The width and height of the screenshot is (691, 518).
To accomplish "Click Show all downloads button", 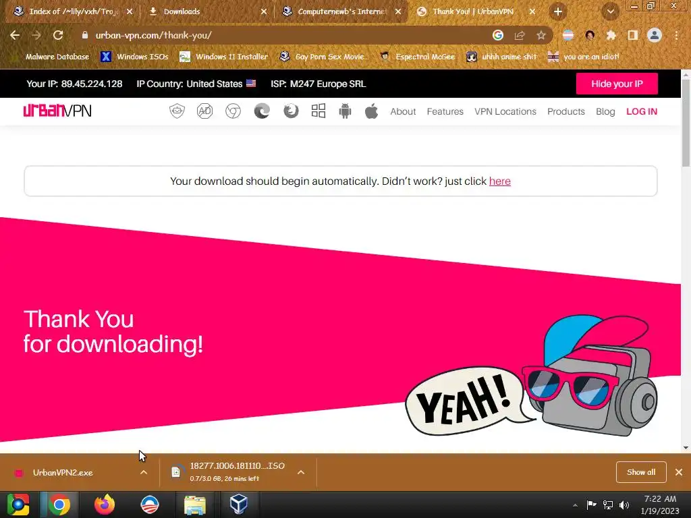I will 641,472.
